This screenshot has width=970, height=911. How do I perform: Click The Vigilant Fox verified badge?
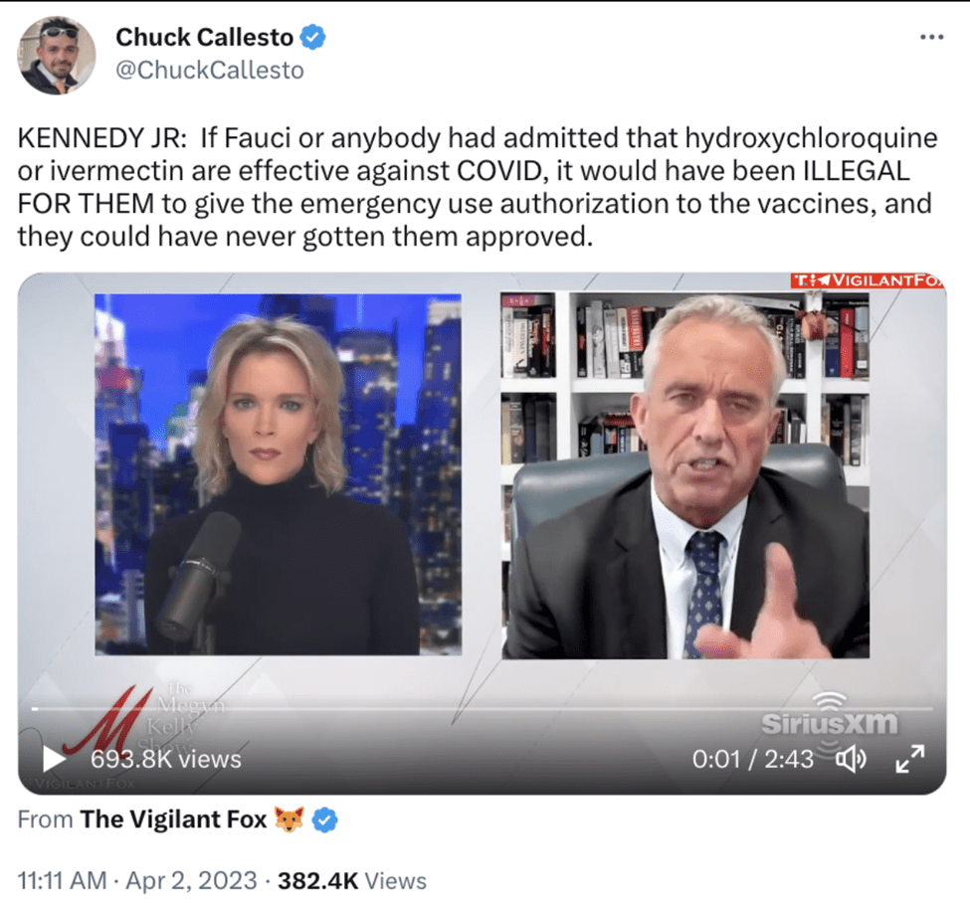[x=324, y=820]
